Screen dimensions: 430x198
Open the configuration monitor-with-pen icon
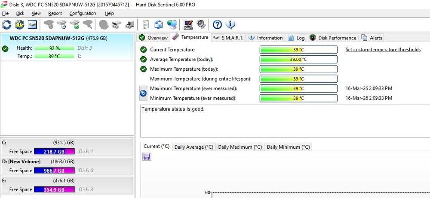(188, 25)
